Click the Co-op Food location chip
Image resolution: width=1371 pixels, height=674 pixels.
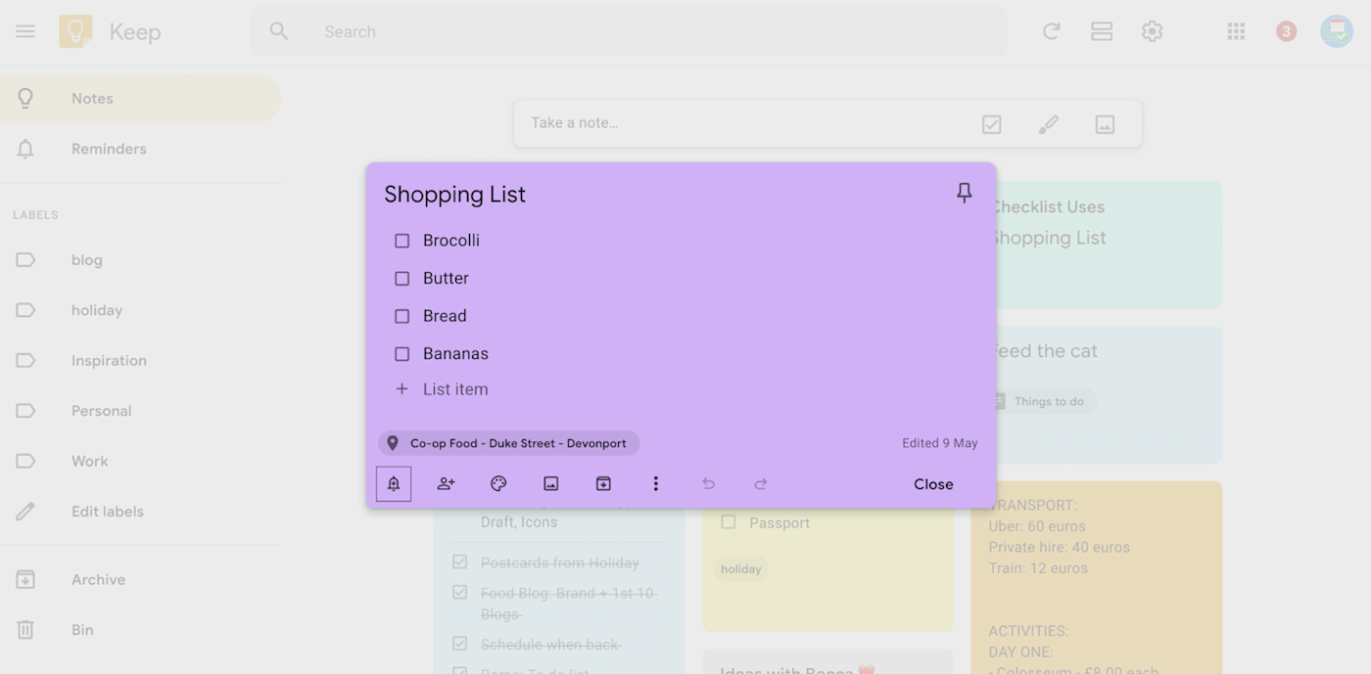tap(508, 443)
